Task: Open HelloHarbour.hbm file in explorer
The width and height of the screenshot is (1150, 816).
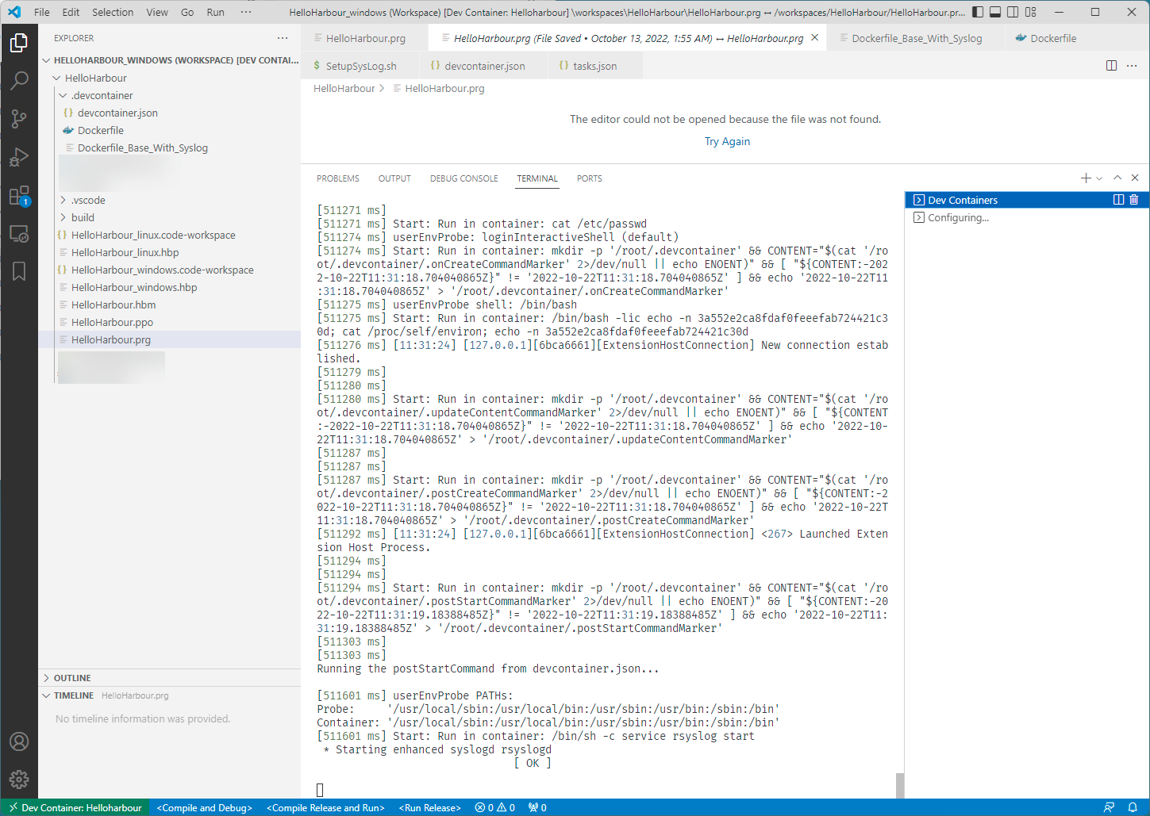Action: click(x=113, y=305)
